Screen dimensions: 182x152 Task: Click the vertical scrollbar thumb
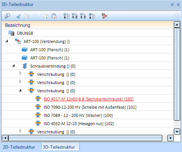point(177,74)
